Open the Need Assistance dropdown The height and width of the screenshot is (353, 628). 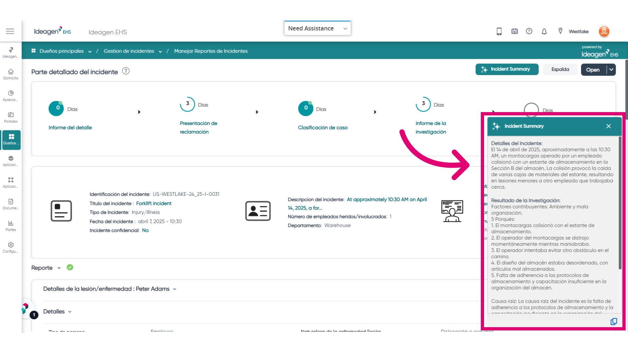317,28
